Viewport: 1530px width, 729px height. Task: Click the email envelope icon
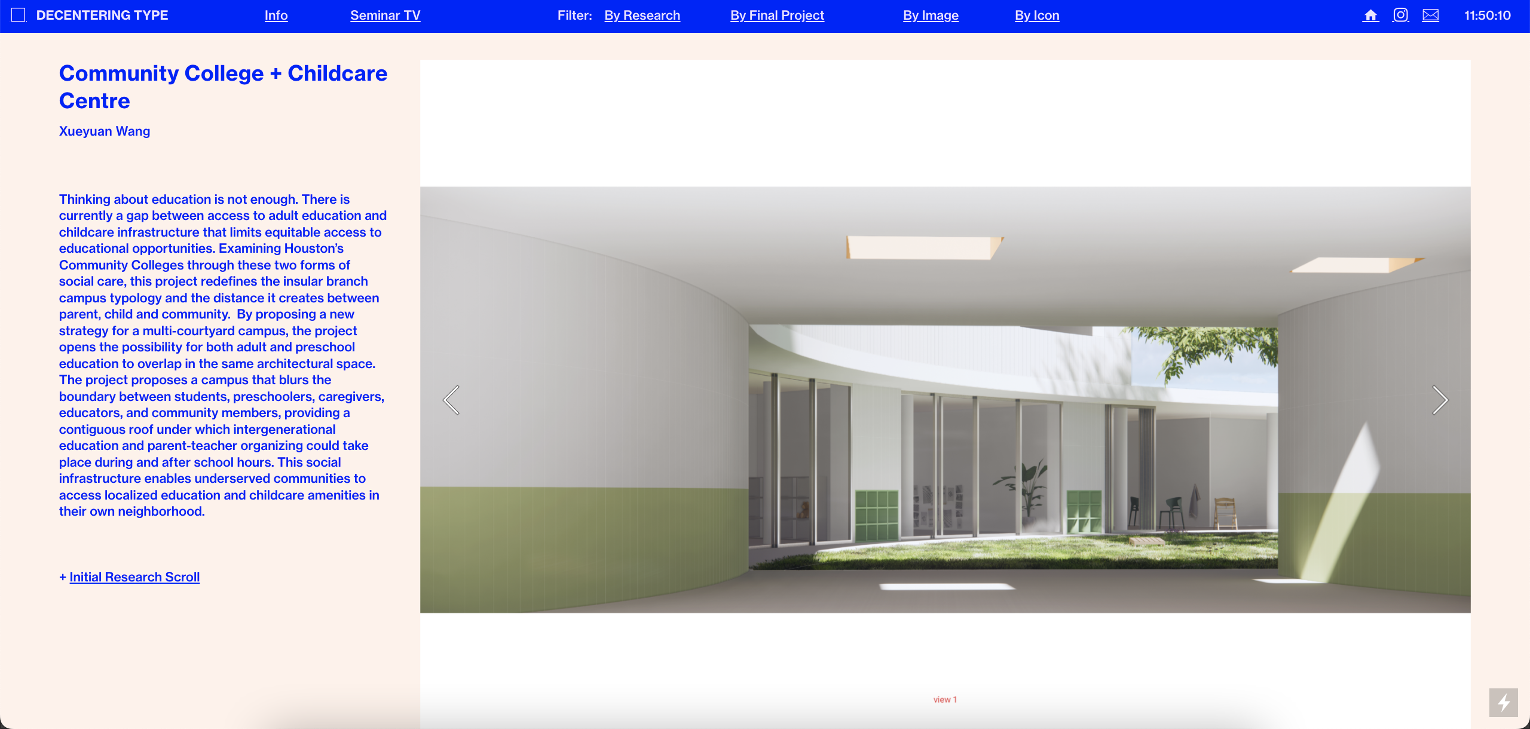point(1430,16)
